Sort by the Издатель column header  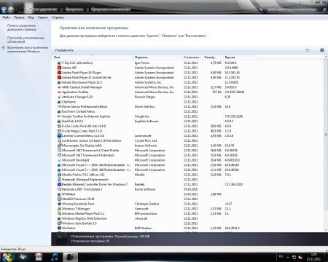[158, 57]
